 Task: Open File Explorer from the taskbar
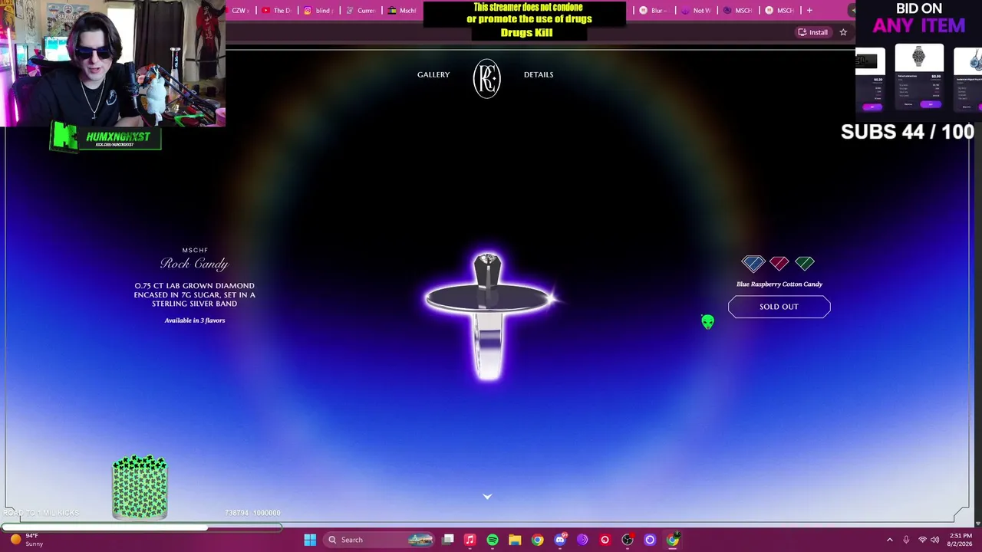[x=515, y=540]
